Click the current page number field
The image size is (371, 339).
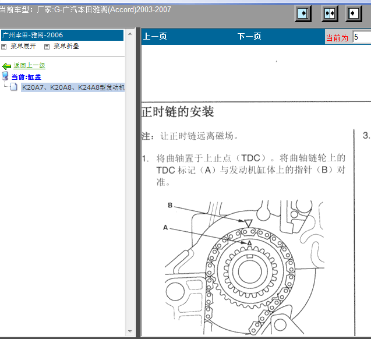(362, 37)
